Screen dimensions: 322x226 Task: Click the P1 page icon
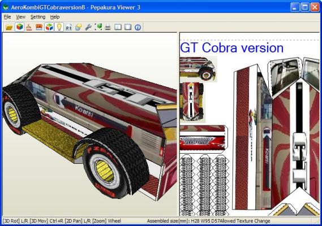[69, 27]
